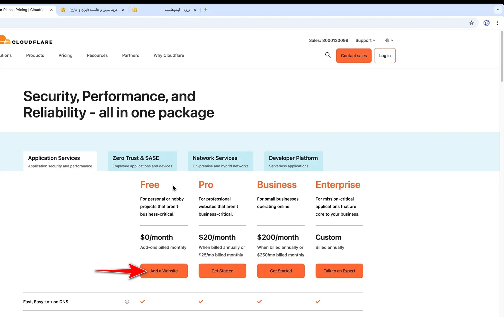The height and width of the screenshot is (317, 504).
Task: Switch to Network Services tab
Action: point(221,161)
